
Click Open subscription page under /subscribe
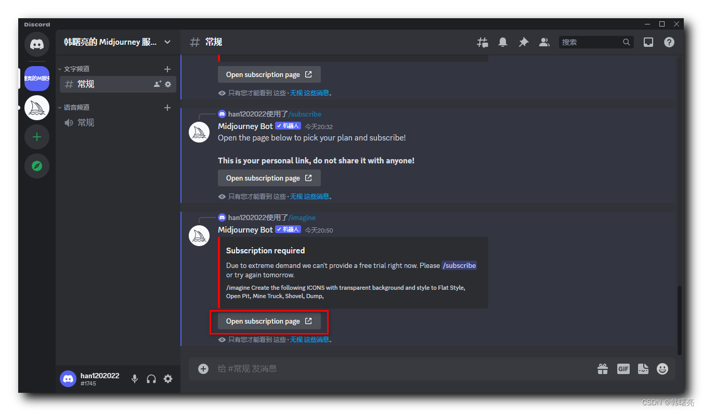click(x=269, y=178)
